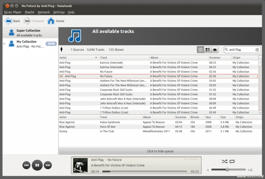This screenshot has height=179, width=265.
Task: Go to Home via house icon
Action: (x=51, y=21)
